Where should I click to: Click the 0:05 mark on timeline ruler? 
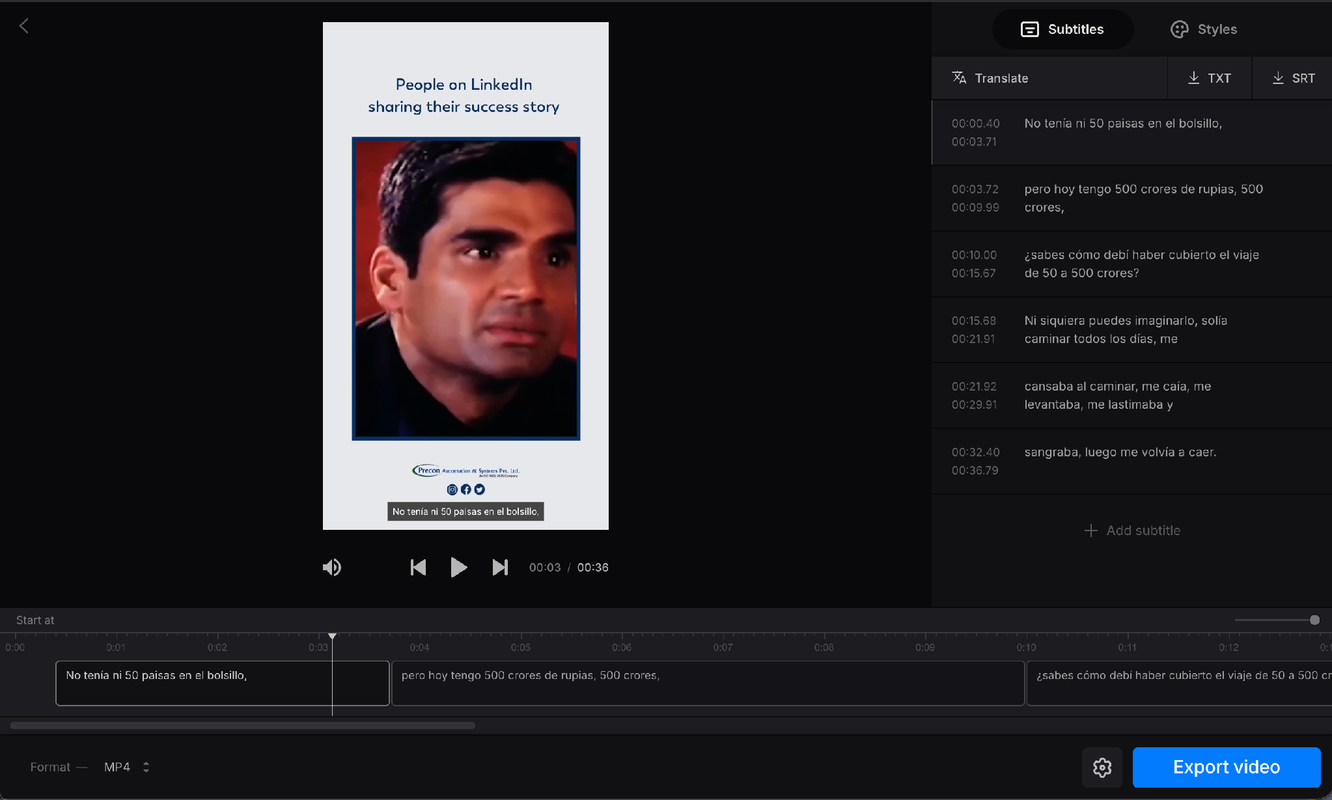[521, 647]
